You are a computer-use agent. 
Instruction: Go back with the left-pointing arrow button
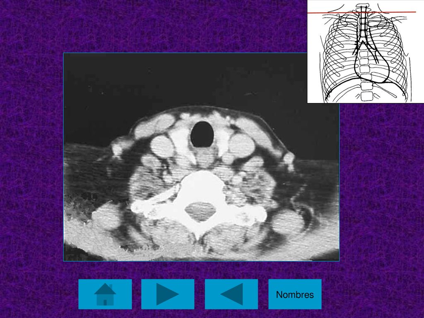[x=231, y=294]
